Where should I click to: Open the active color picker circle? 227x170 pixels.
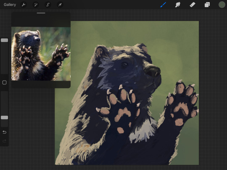222,5
